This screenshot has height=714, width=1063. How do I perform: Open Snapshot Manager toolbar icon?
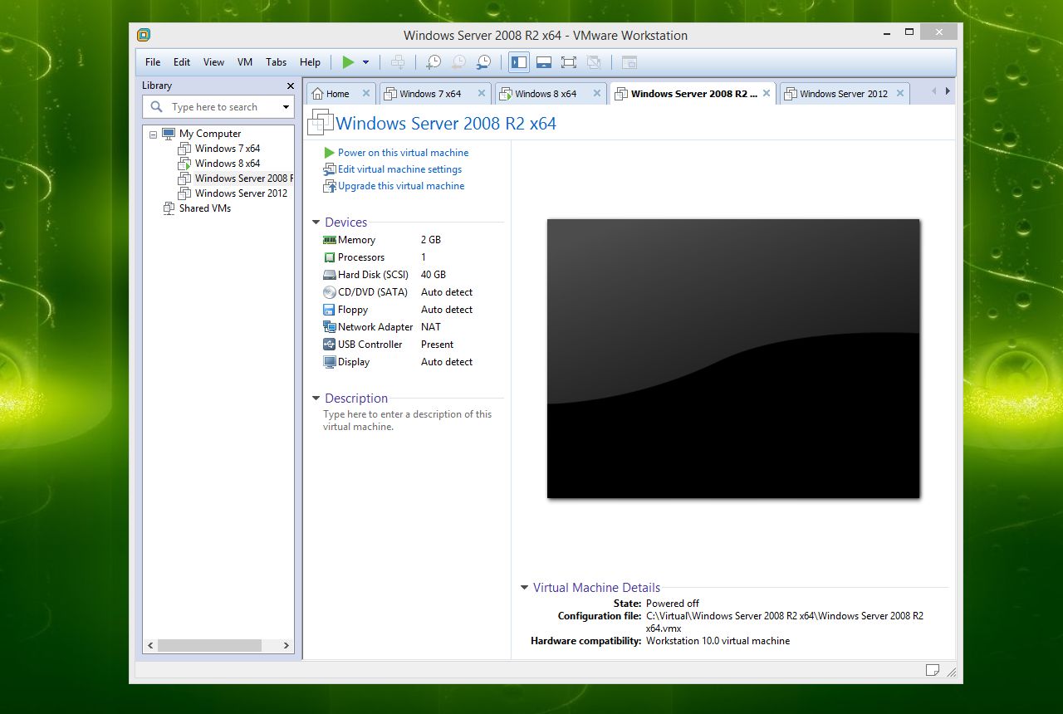pos(483,62)
